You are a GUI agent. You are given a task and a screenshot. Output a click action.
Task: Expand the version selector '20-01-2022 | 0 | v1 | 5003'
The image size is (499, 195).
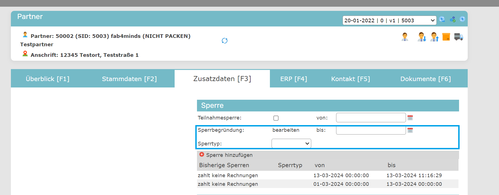[x=389, y=20]
